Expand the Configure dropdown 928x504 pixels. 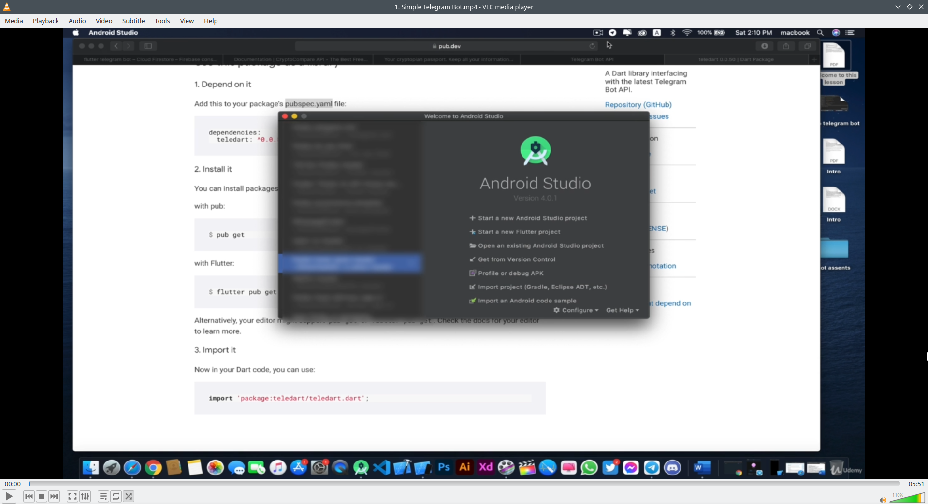[x=576, y=310]
